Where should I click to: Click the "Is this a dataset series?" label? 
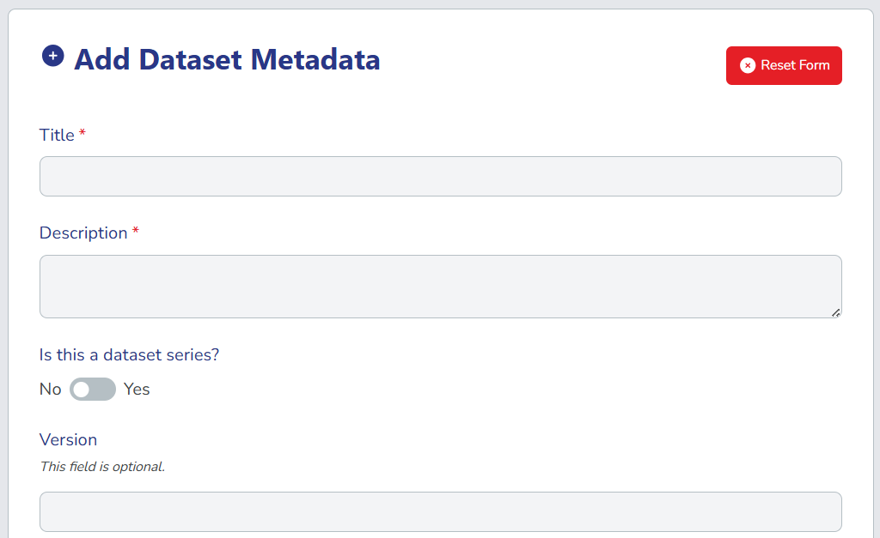129,354
